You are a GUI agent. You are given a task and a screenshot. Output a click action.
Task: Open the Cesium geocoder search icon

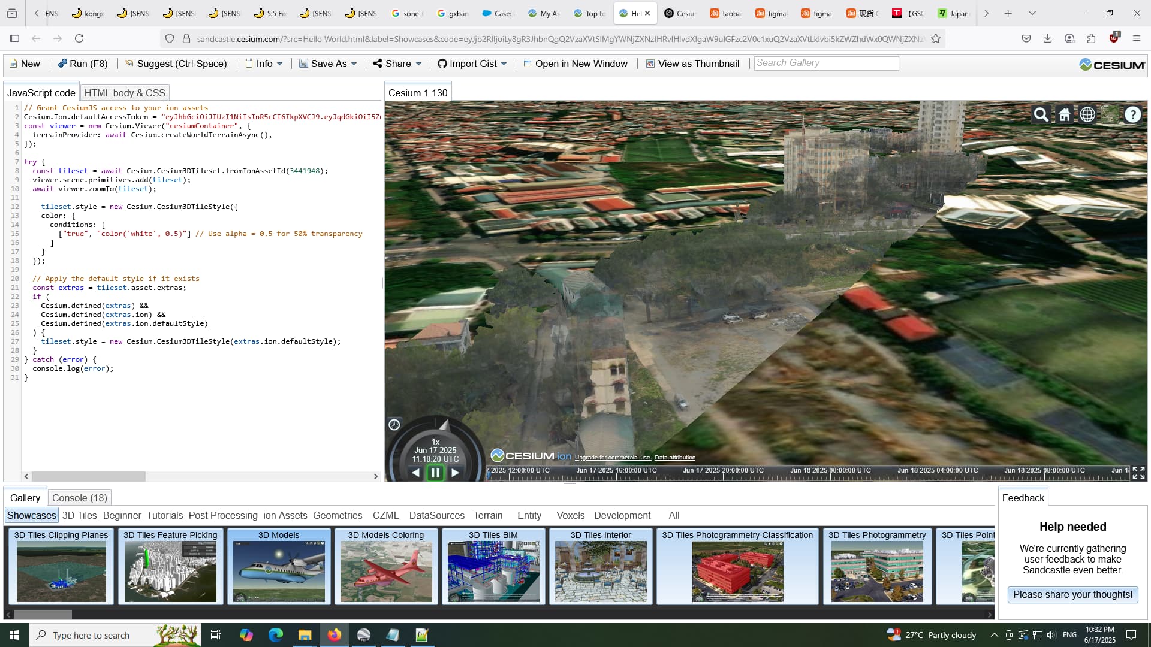[1041, 114]
